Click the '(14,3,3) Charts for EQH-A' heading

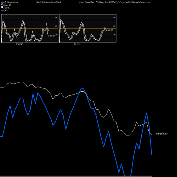48,2
